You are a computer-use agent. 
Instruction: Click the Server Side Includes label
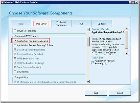[x=27, y=31]
